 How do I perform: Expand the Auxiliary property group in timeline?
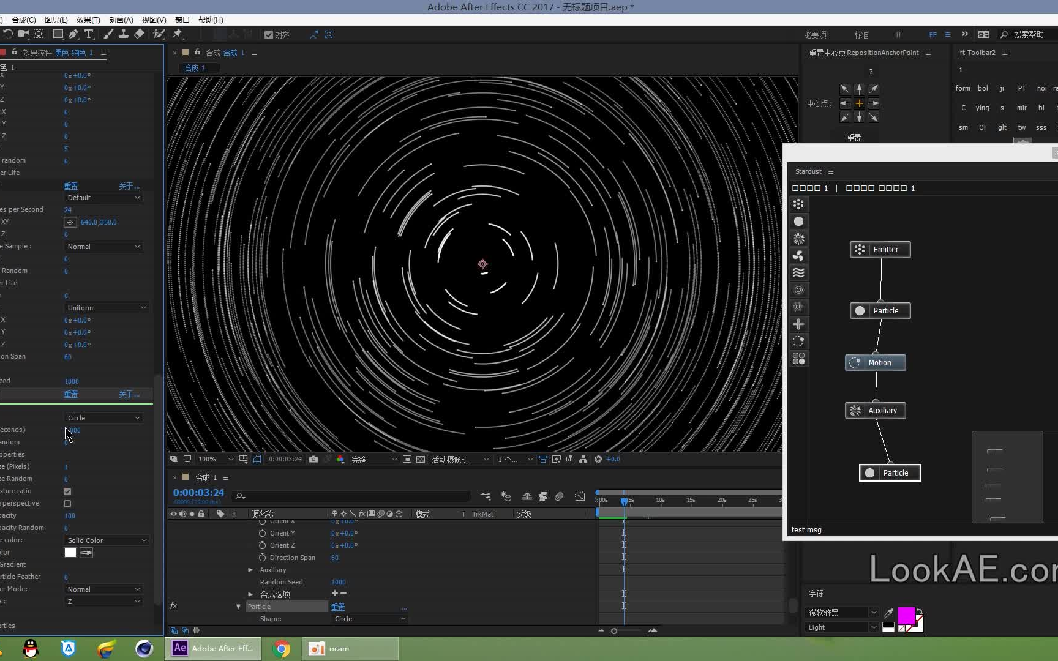click(250, 570)
